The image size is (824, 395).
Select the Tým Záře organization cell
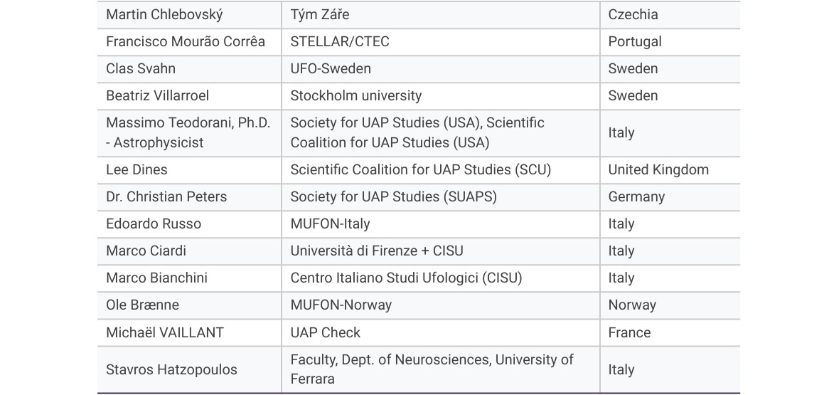(x=319, y=14)
